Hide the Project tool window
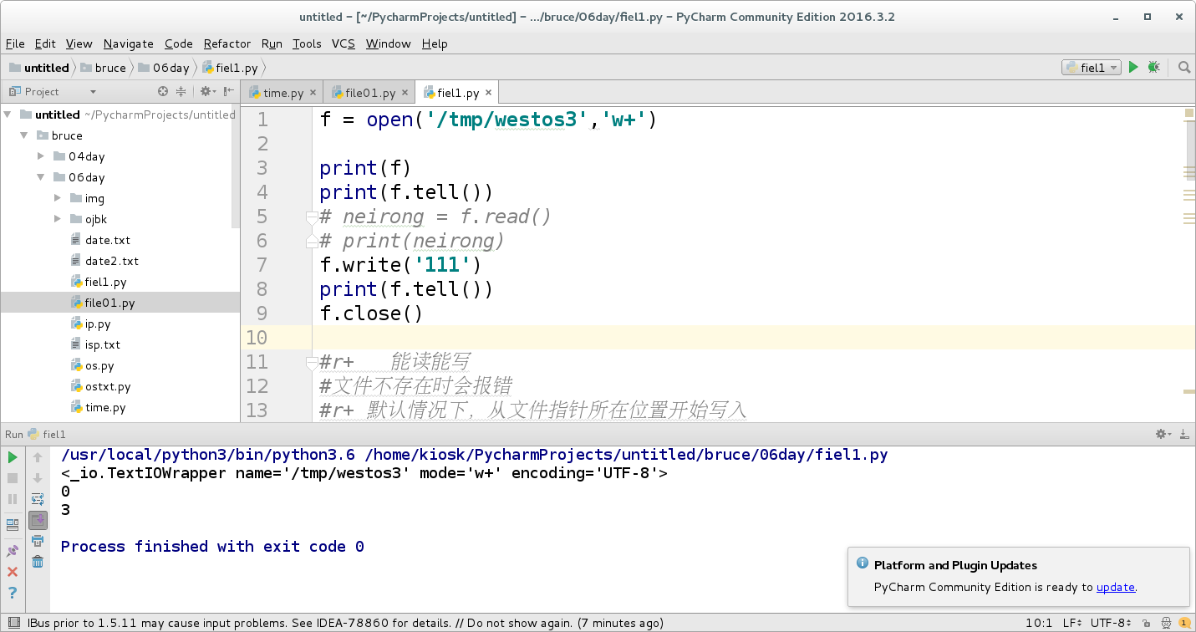 [x=228, y=92]
